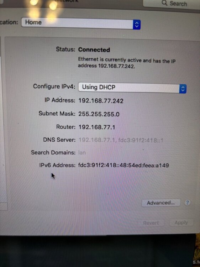The width and height of the screenshot is (200, 267).
Task: Click the dimmed Revert button
Action: pyautogui.click(x=151, y=223)
